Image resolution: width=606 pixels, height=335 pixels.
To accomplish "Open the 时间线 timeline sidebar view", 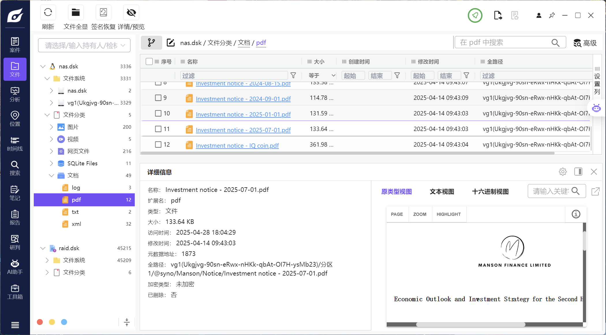I will point(15,144).
